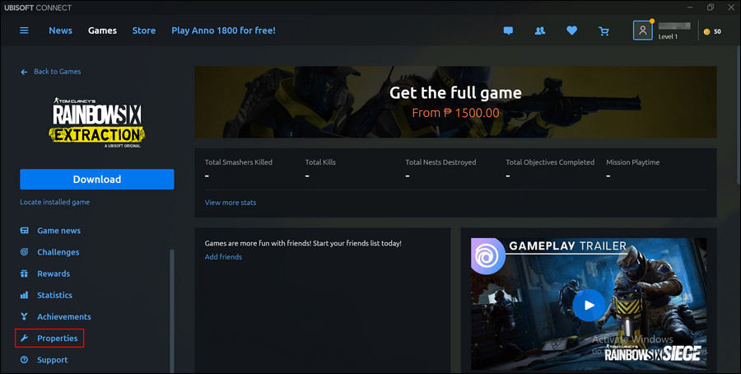The height and width of the screenshot is (374, 741).
Task: Click the Statistics bar chart icon
Action: pyautogui.click(x=24, y=295)
